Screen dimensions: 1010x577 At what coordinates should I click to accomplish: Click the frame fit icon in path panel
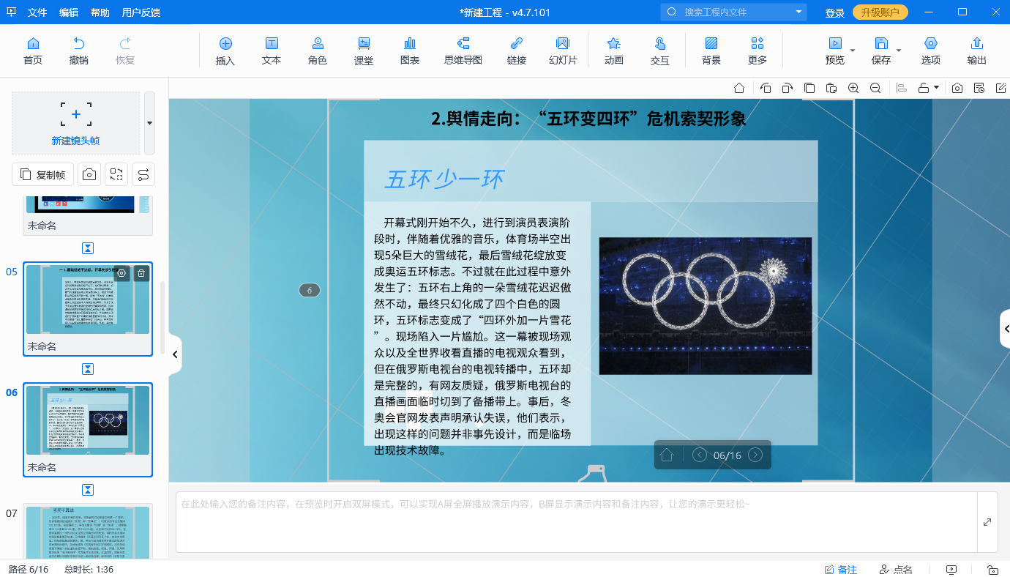pyautogui.click(x=116, y=174)
